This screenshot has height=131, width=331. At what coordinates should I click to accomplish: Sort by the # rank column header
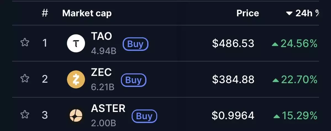click(45, 13)
